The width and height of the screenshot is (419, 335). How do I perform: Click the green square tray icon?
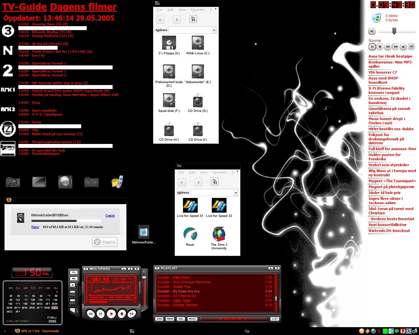(385, 331)
